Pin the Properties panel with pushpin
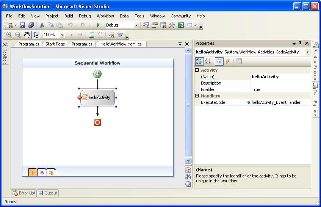Screen dimensions: 321x207 (x=300, y=43)
